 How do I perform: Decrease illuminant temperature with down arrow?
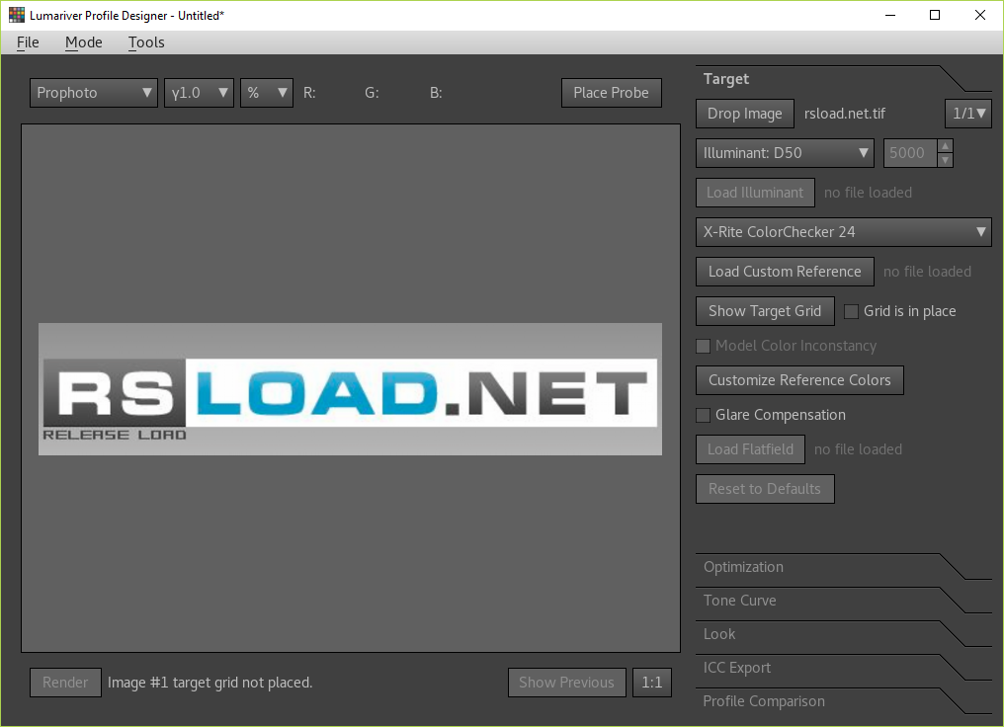pos(945,160)
